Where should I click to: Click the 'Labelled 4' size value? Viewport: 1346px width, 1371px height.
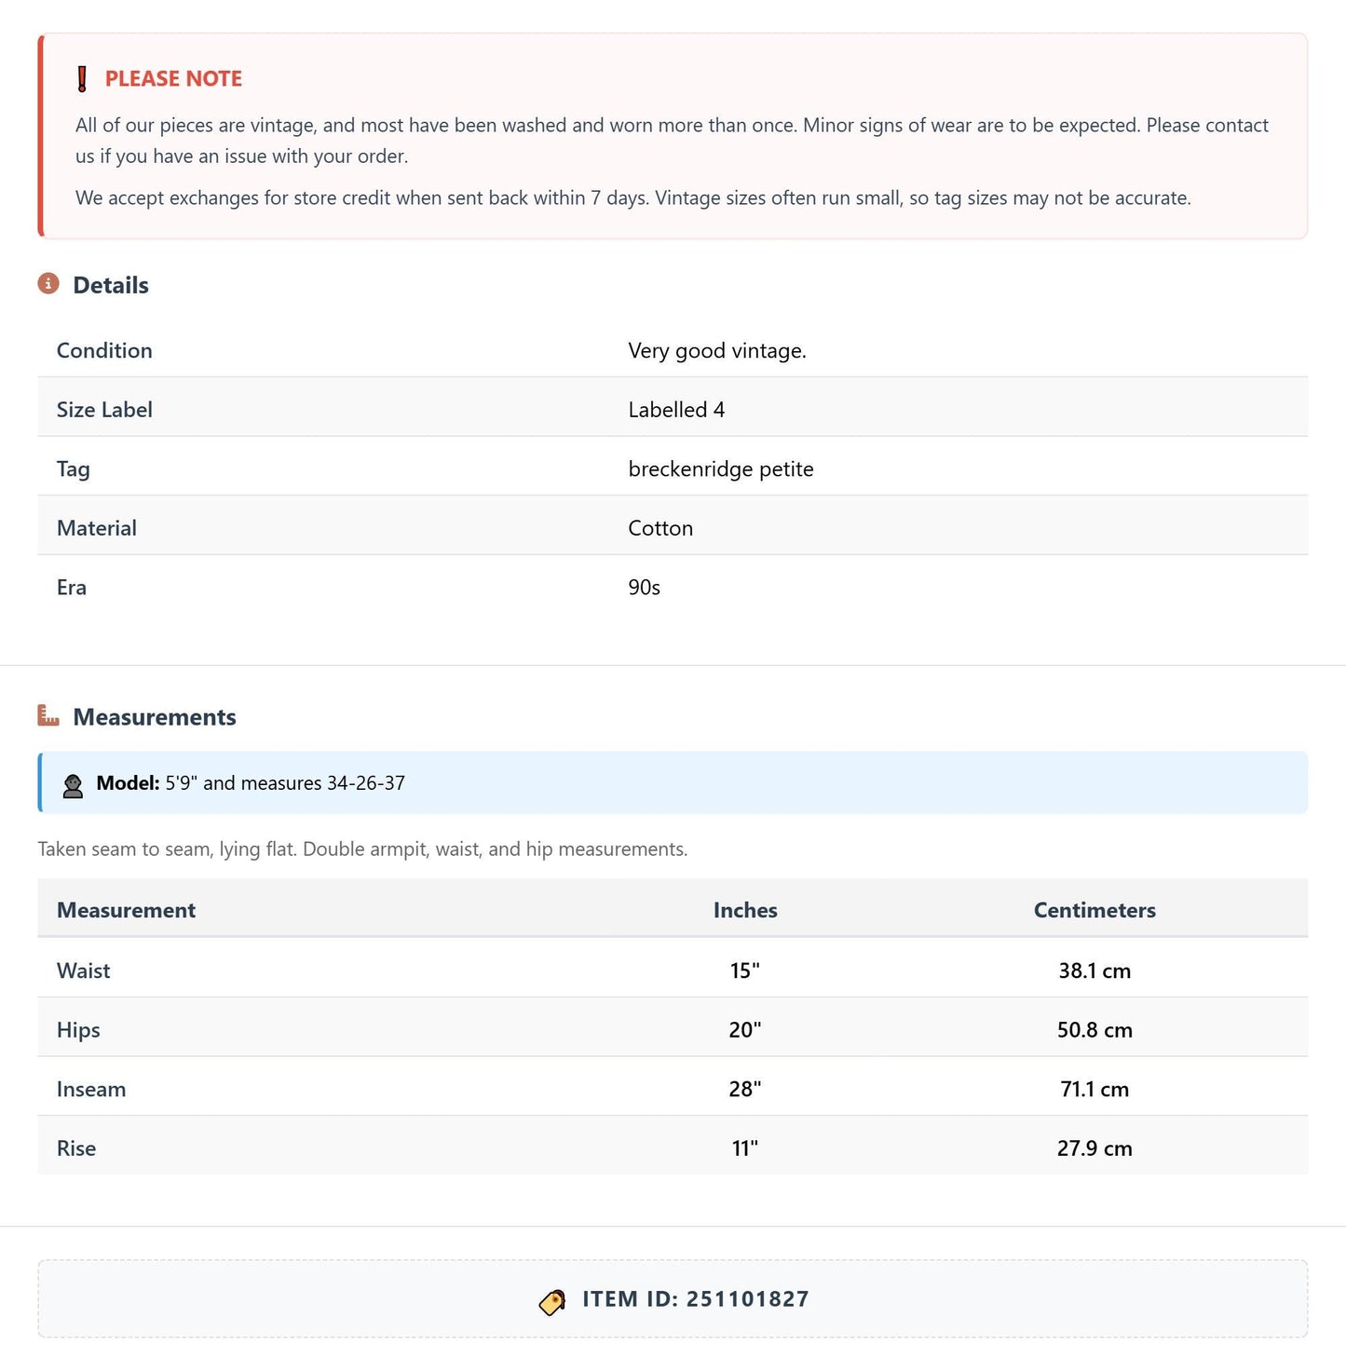pos(676,410)
